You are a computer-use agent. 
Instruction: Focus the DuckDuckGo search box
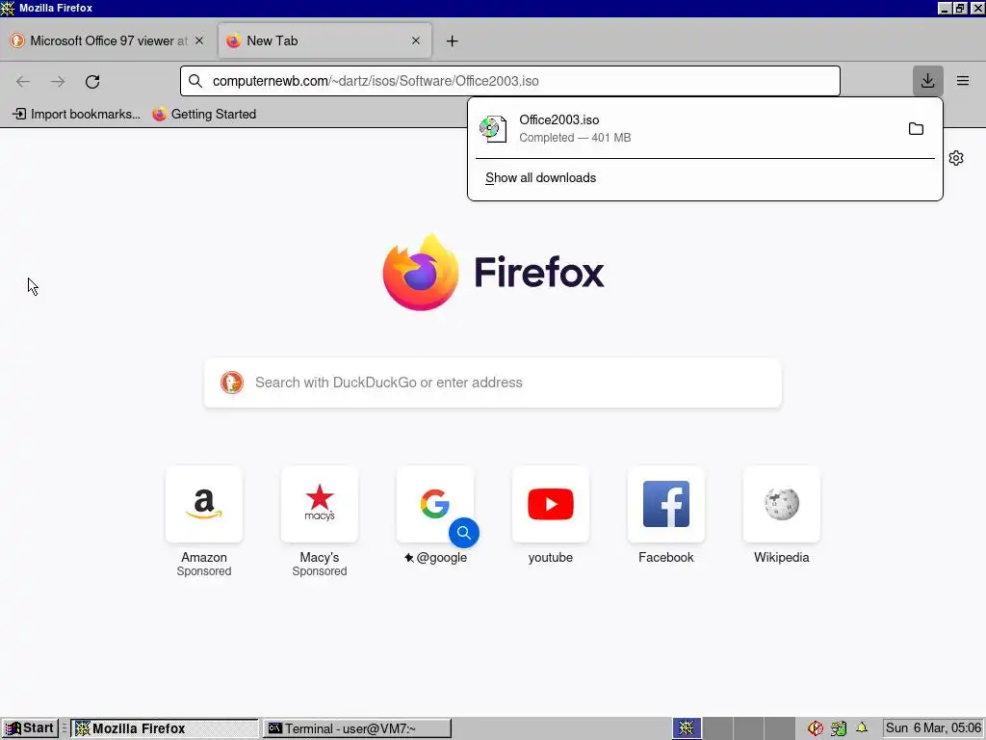(x=493, y=383)
